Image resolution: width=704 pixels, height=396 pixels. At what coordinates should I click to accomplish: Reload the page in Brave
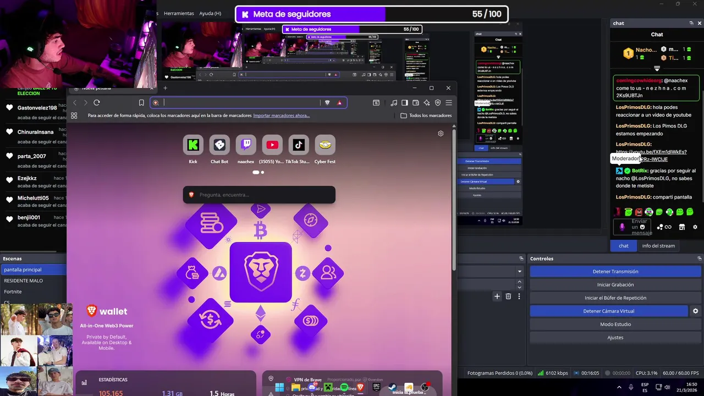point(97,102)
